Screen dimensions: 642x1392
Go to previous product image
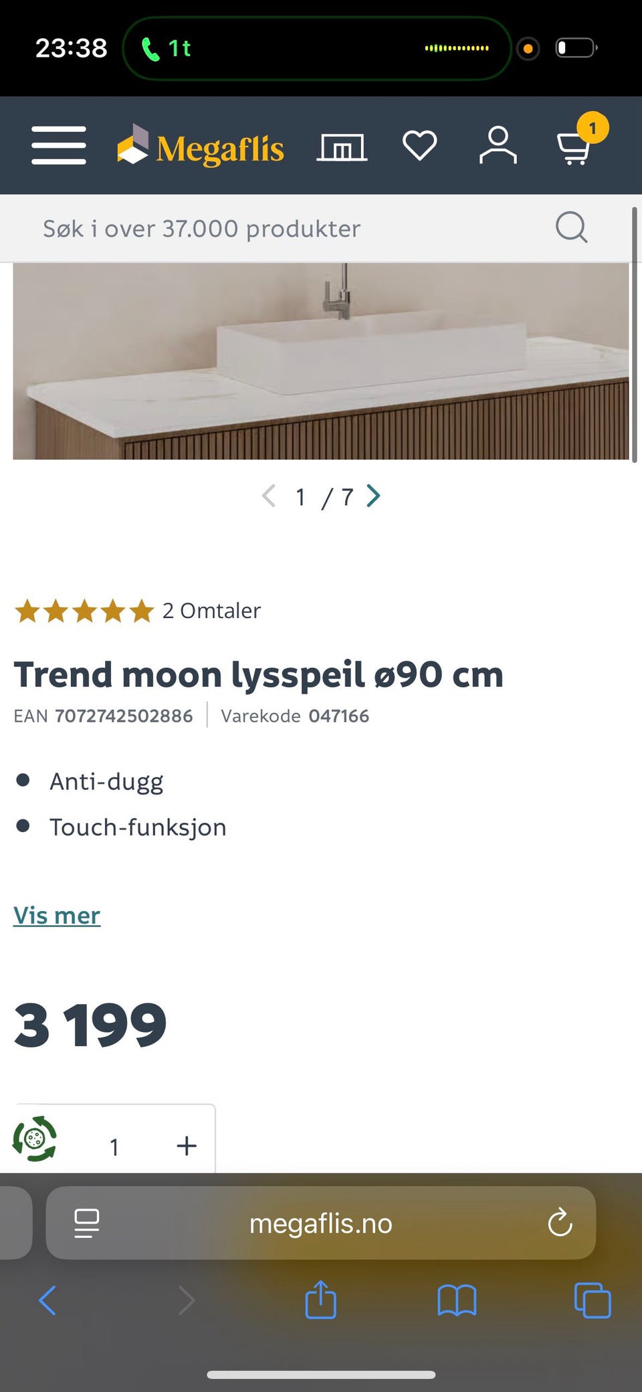pyautogui.click(x=269, y=496)
